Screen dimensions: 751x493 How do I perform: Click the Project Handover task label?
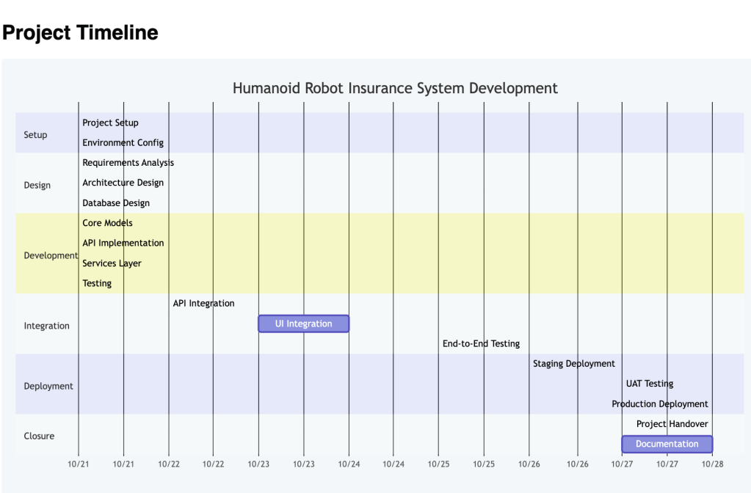pos(672,424)
